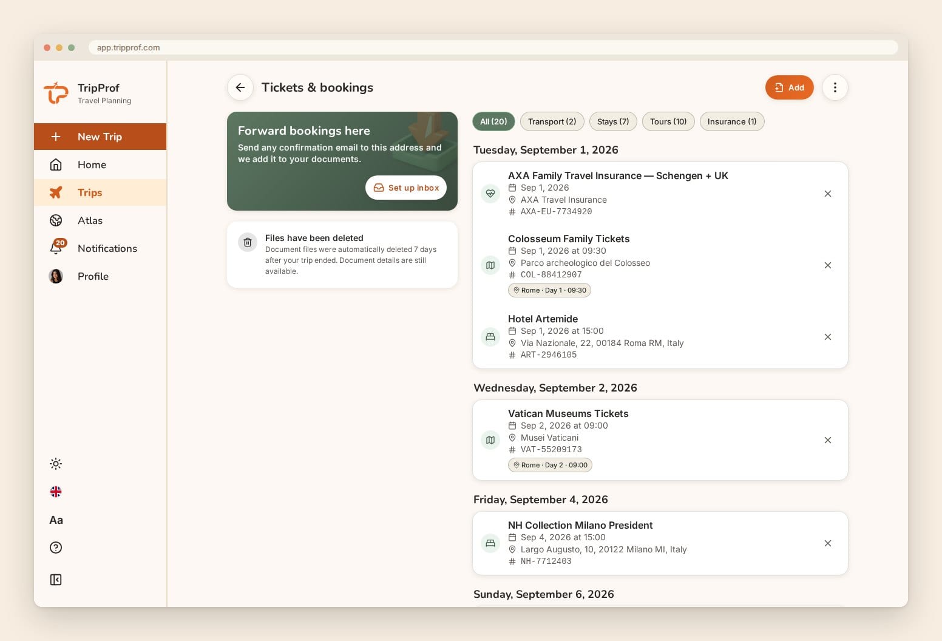Collapse the sidebar panel
Viewport: 942px width, 641px height.
[x=56, y=580]
